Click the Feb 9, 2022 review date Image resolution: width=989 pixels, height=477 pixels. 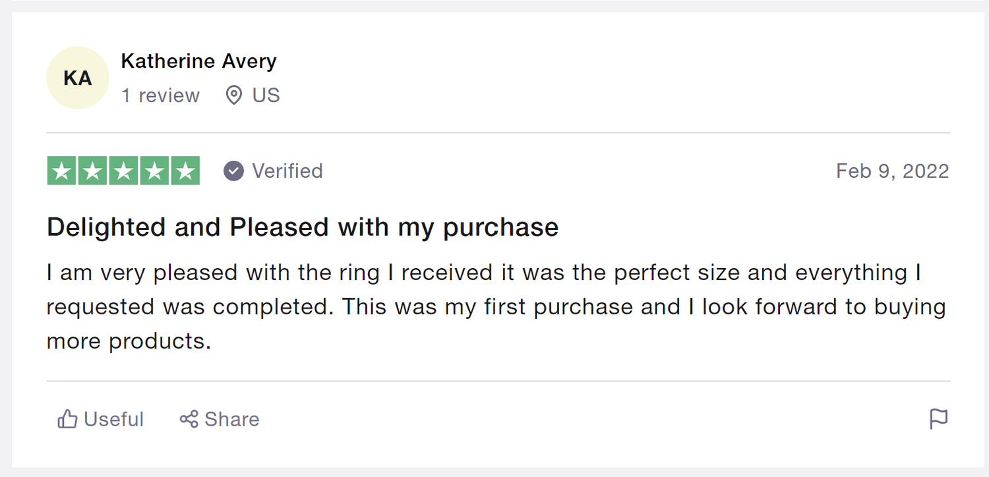pyautogui.click(x=892, y=171)
